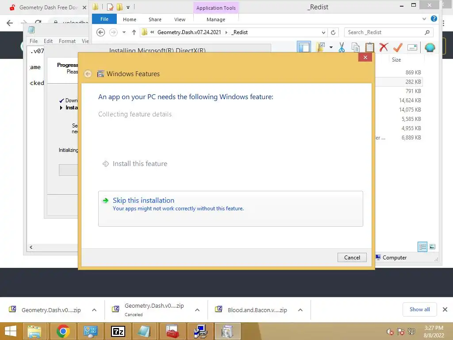The image size is (453, 340).
Task: Click muted volume tray icon
Action: pos(390,332)
